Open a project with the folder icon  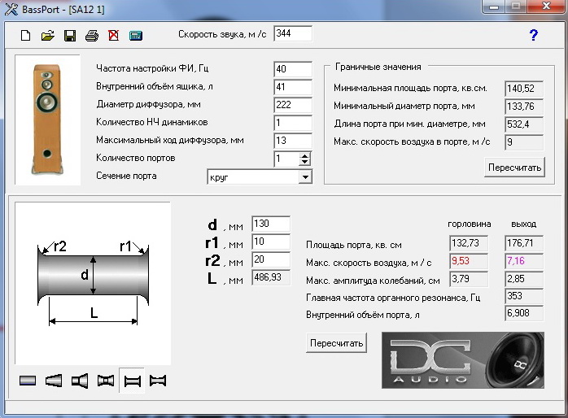(48, 36)
